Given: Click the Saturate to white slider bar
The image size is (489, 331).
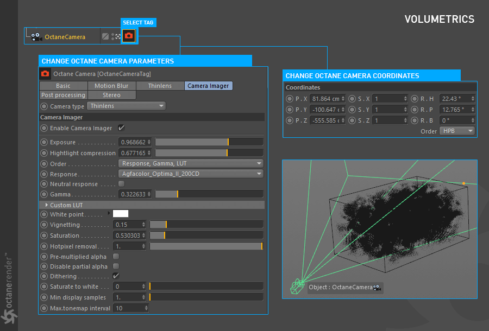Looking at the screenshot, I should pyautogui.click(x=206, y=287).
